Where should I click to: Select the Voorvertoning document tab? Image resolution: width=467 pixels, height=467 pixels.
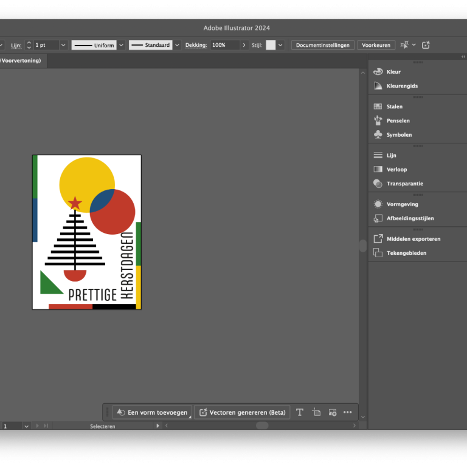point(21,61)
